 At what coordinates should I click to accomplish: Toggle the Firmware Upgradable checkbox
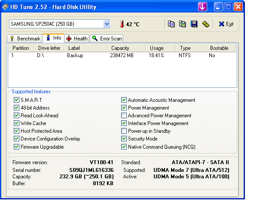16,147
